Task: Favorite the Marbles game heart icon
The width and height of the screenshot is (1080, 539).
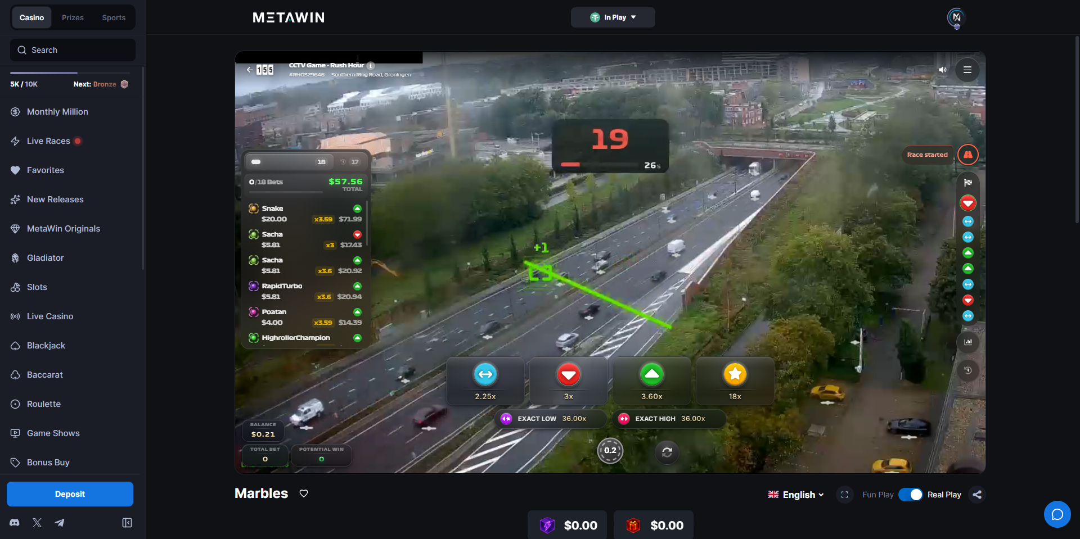Action: coord(304,493)
